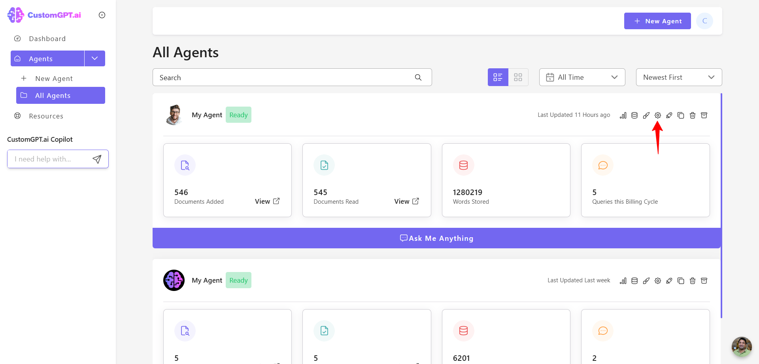Duplicate the agent updated last week

[681, 281]
